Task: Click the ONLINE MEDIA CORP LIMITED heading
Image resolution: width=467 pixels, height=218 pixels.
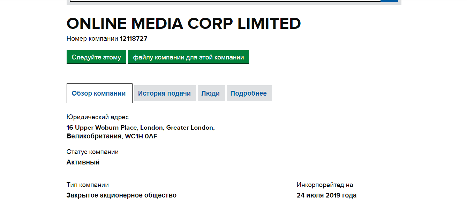Action: click(x=183, y=24)
